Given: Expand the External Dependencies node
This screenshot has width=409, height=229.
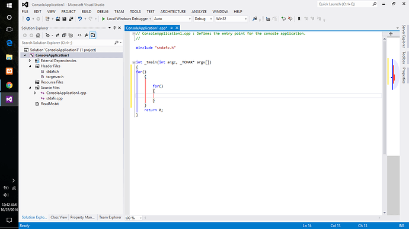Looking at the screenshot, I should tap(30, 61).
